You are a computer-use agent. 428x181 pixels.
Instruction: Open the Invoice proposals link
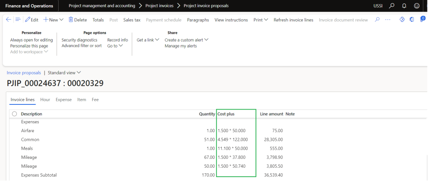(x=24, y=73)
